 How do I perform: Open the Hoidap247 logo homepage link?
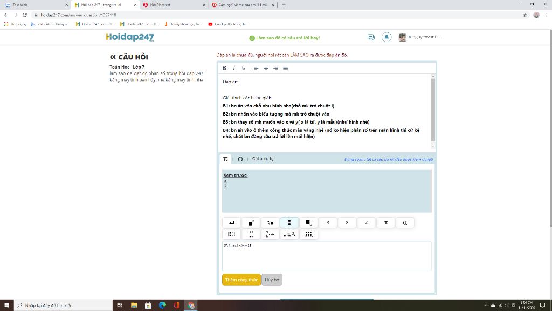point(130,37)
